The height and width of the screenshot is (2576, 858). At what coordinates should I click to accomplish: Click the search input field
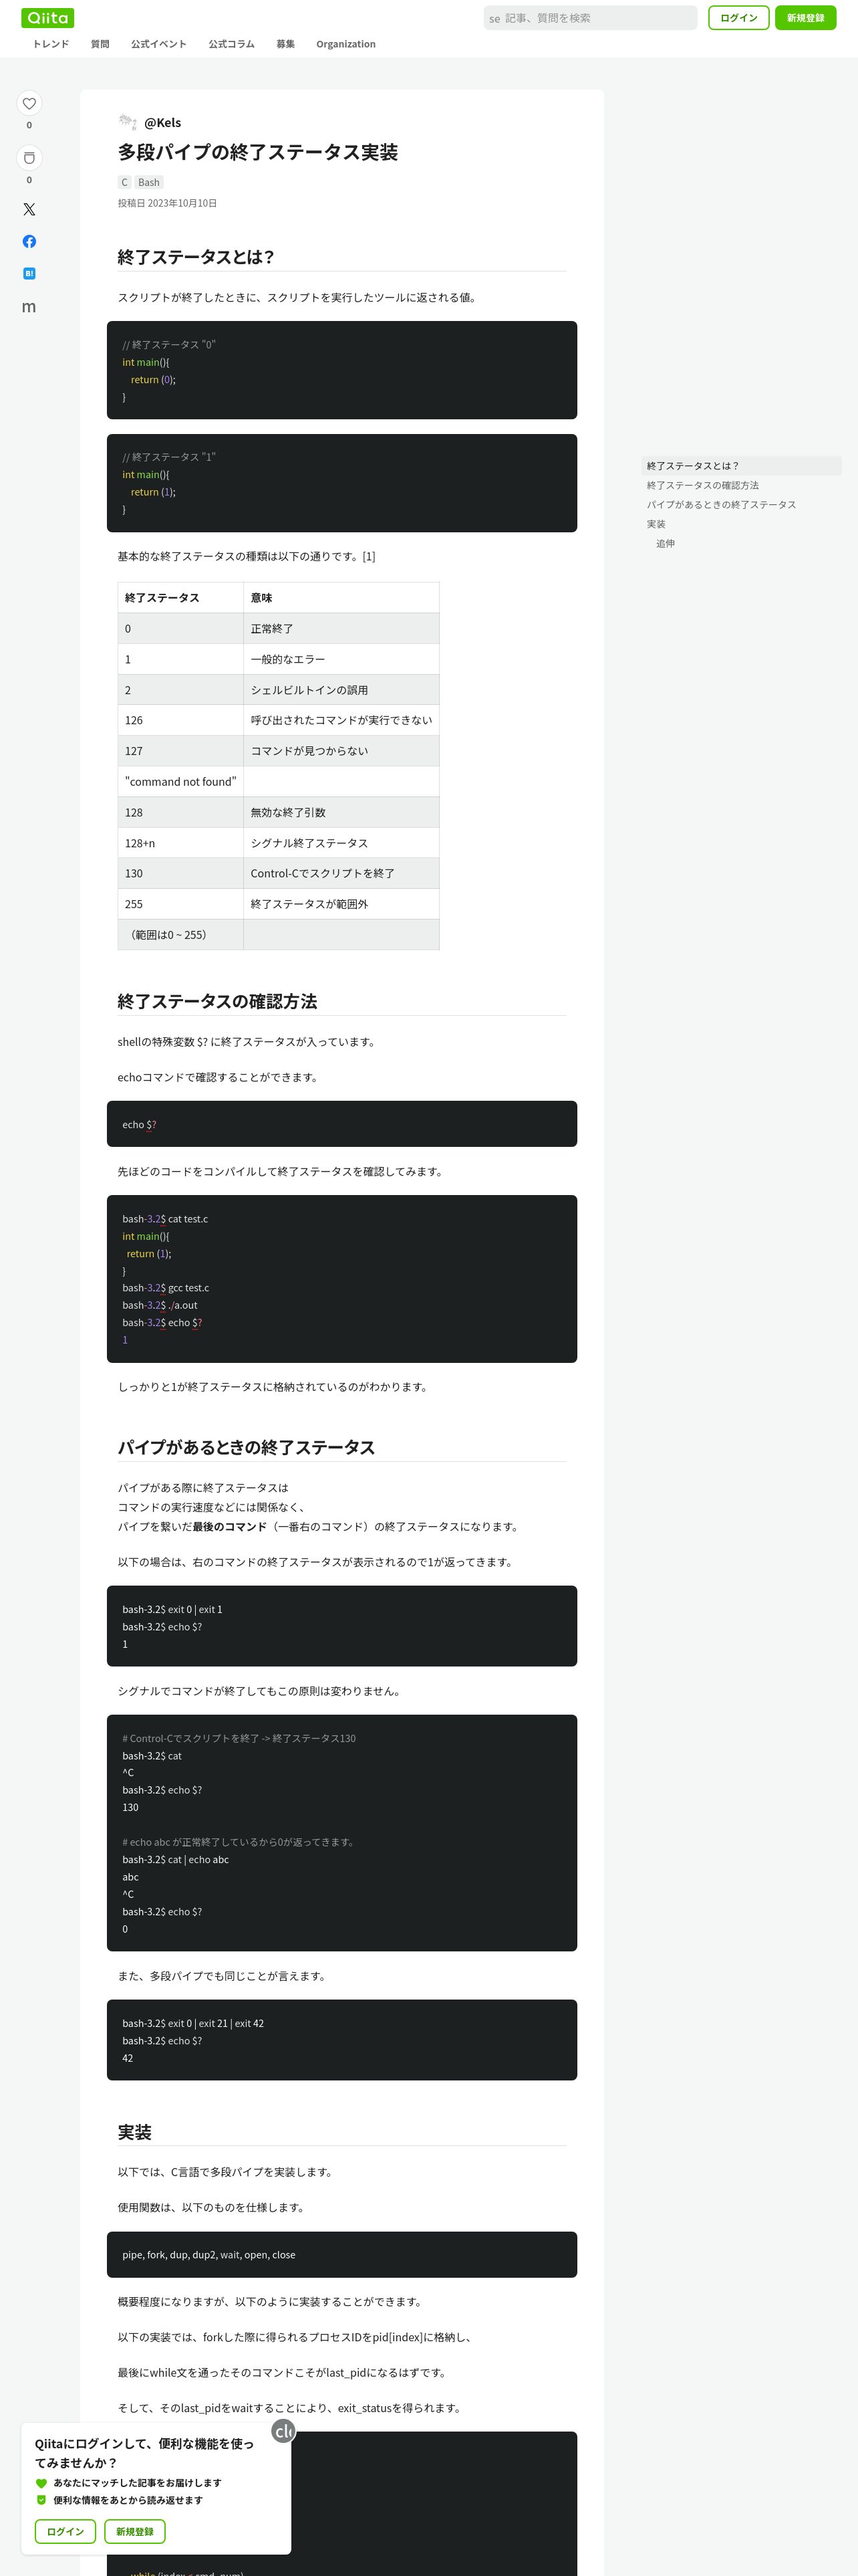click(590, 18)
